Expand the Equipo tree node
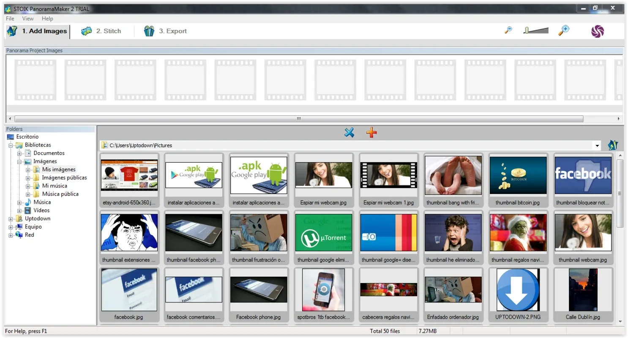Viewport: 628px width, 338px height. [11, 227]
